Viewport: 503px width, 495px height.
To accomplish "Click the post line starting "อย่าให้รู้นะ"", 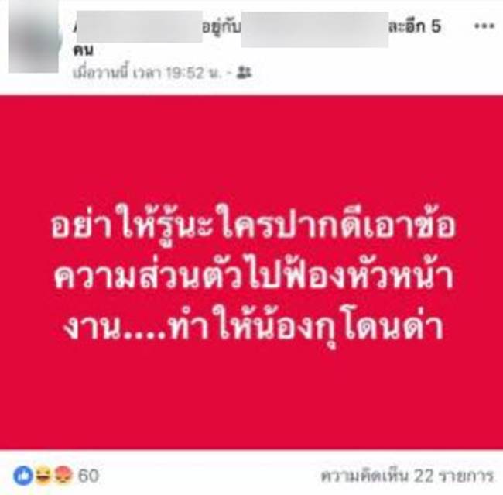I will point(253,225).
